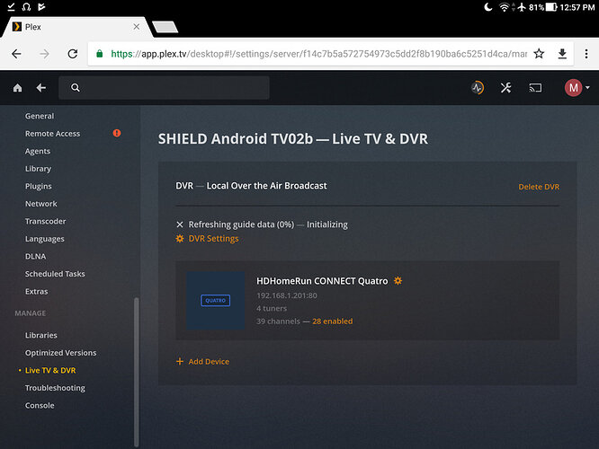Click Add Device link text

tap(209, 361)
